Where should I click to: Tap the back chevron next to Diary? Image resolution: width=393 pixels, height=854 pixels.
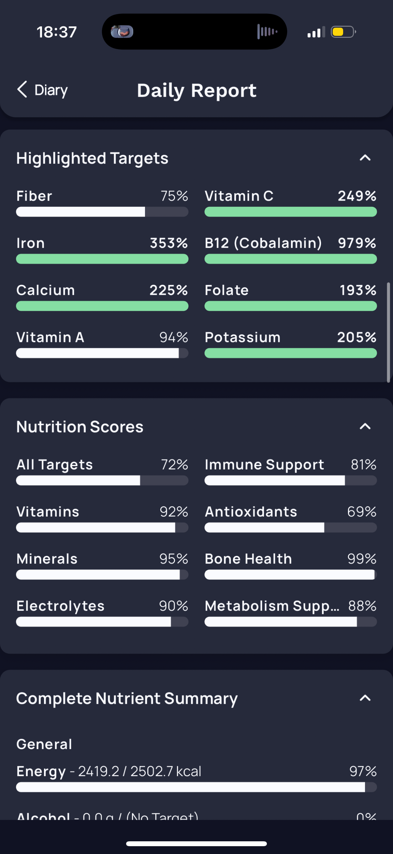pyautogui.click(x=22, y=90)
